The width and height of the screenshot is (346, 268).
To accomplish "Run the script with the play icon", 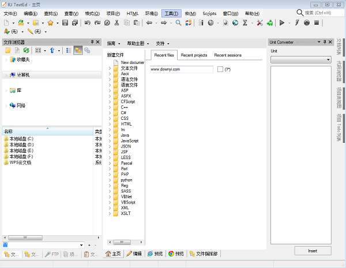I will (282, 22).
